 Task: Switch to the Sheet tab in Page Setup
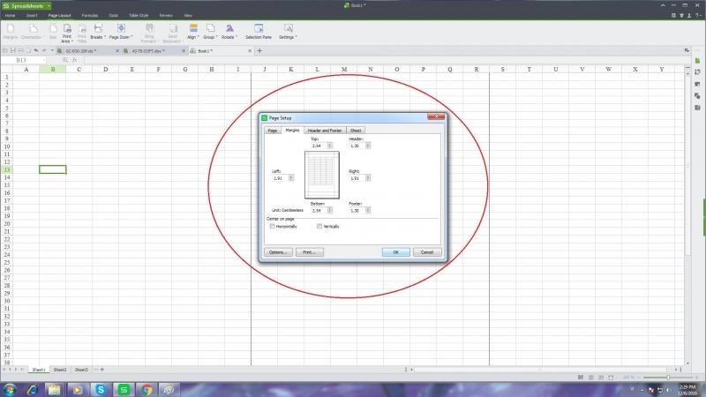point(356,130)
